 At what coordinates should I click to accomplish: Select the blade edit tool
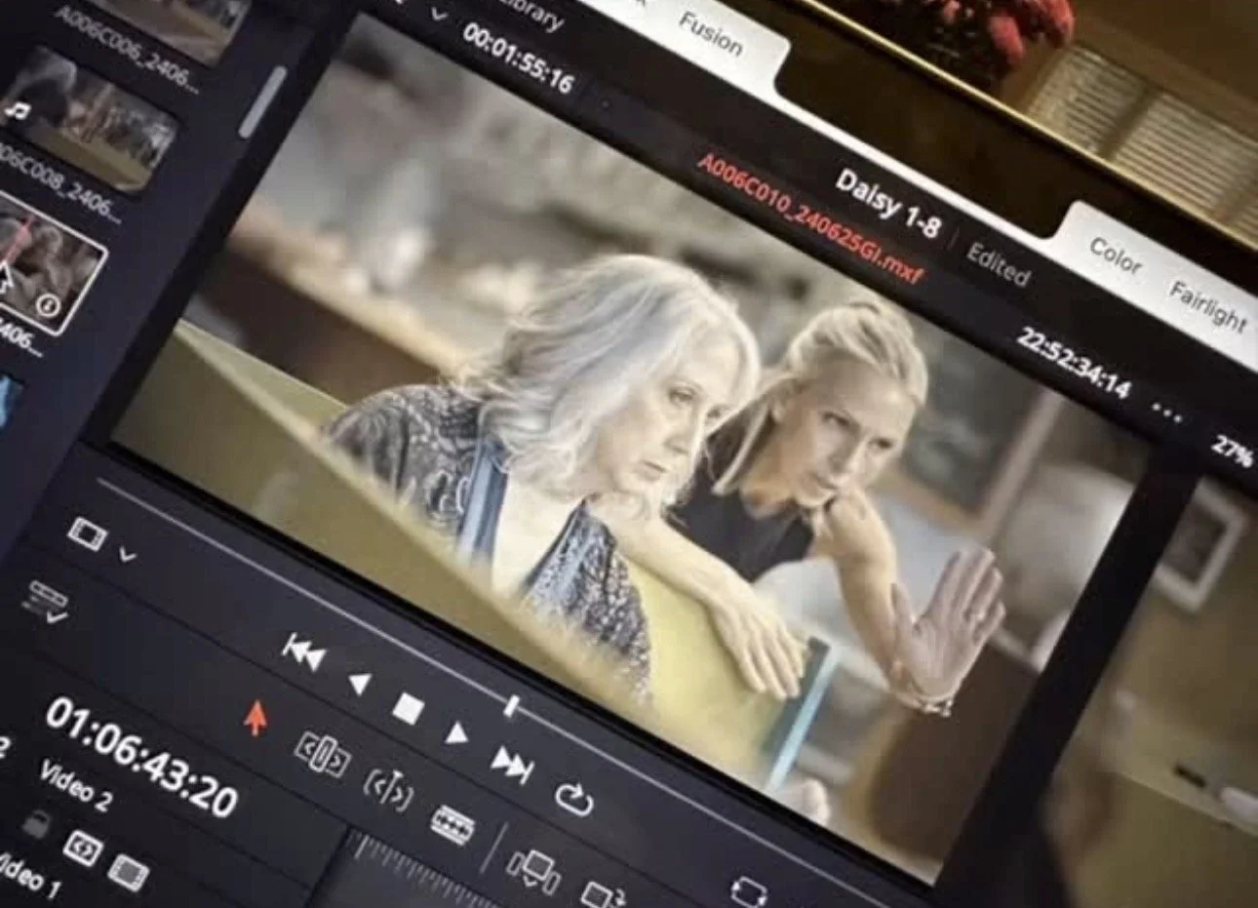(452, 826)
